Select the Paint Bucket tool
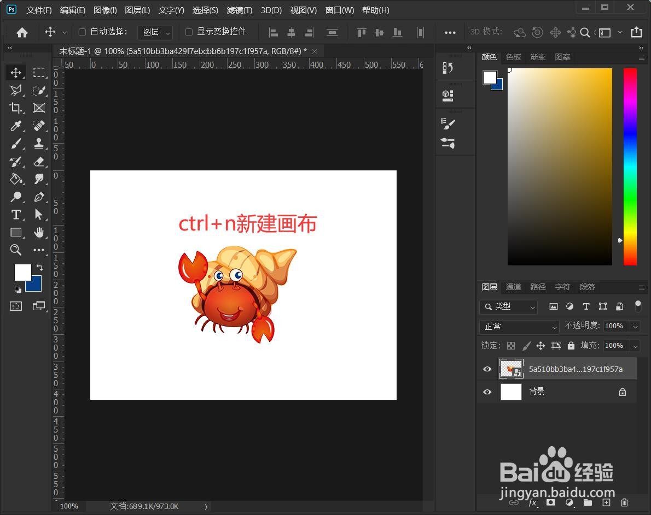Screen dimensions: 651x515 pyautogui.click(x=16, y=179)
